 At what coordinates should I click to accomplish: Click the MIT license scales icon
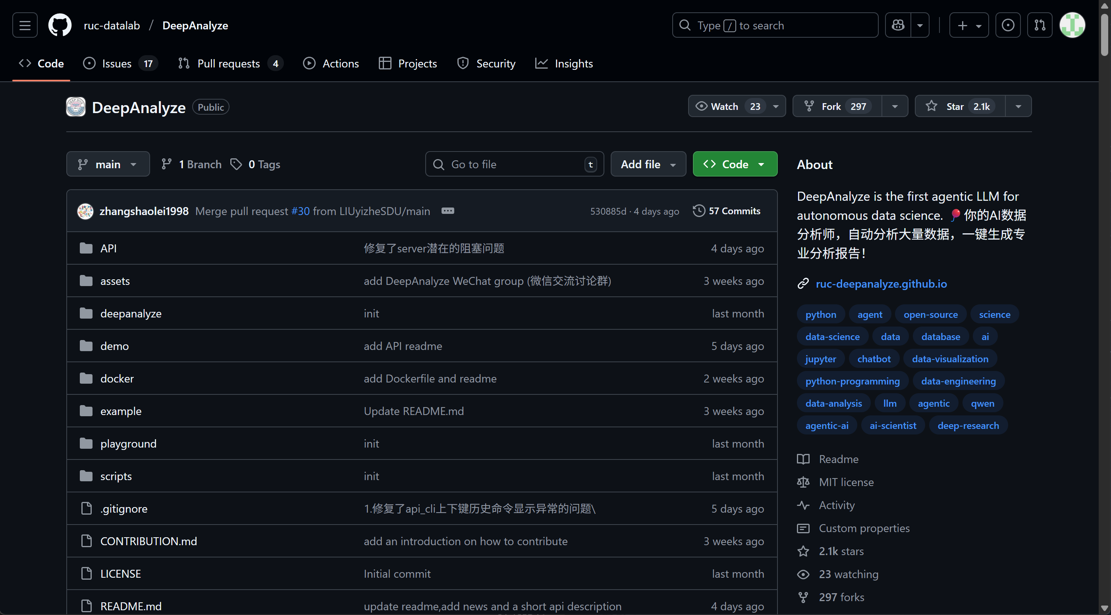803,482
